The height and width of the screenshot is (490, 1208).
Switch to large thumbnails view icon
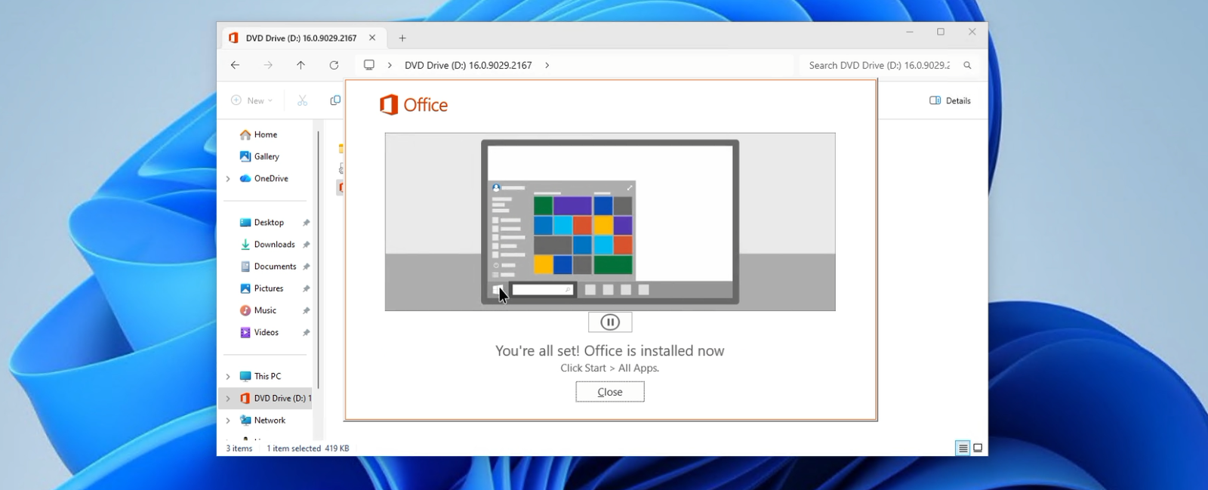978,448
